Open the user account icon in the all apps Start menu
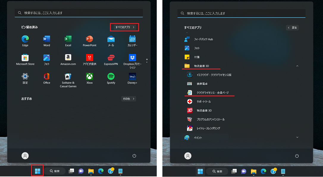 coord(188,156)
